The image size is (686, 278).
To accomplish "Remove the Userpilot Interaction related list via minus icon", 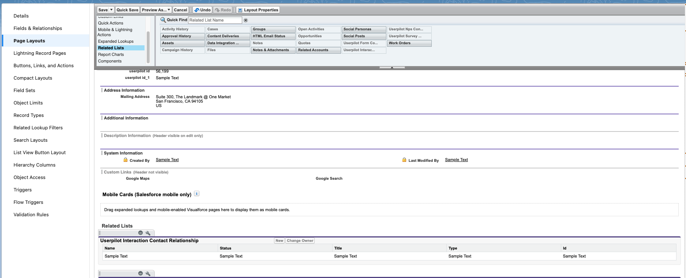I will [x=140, y=233].
